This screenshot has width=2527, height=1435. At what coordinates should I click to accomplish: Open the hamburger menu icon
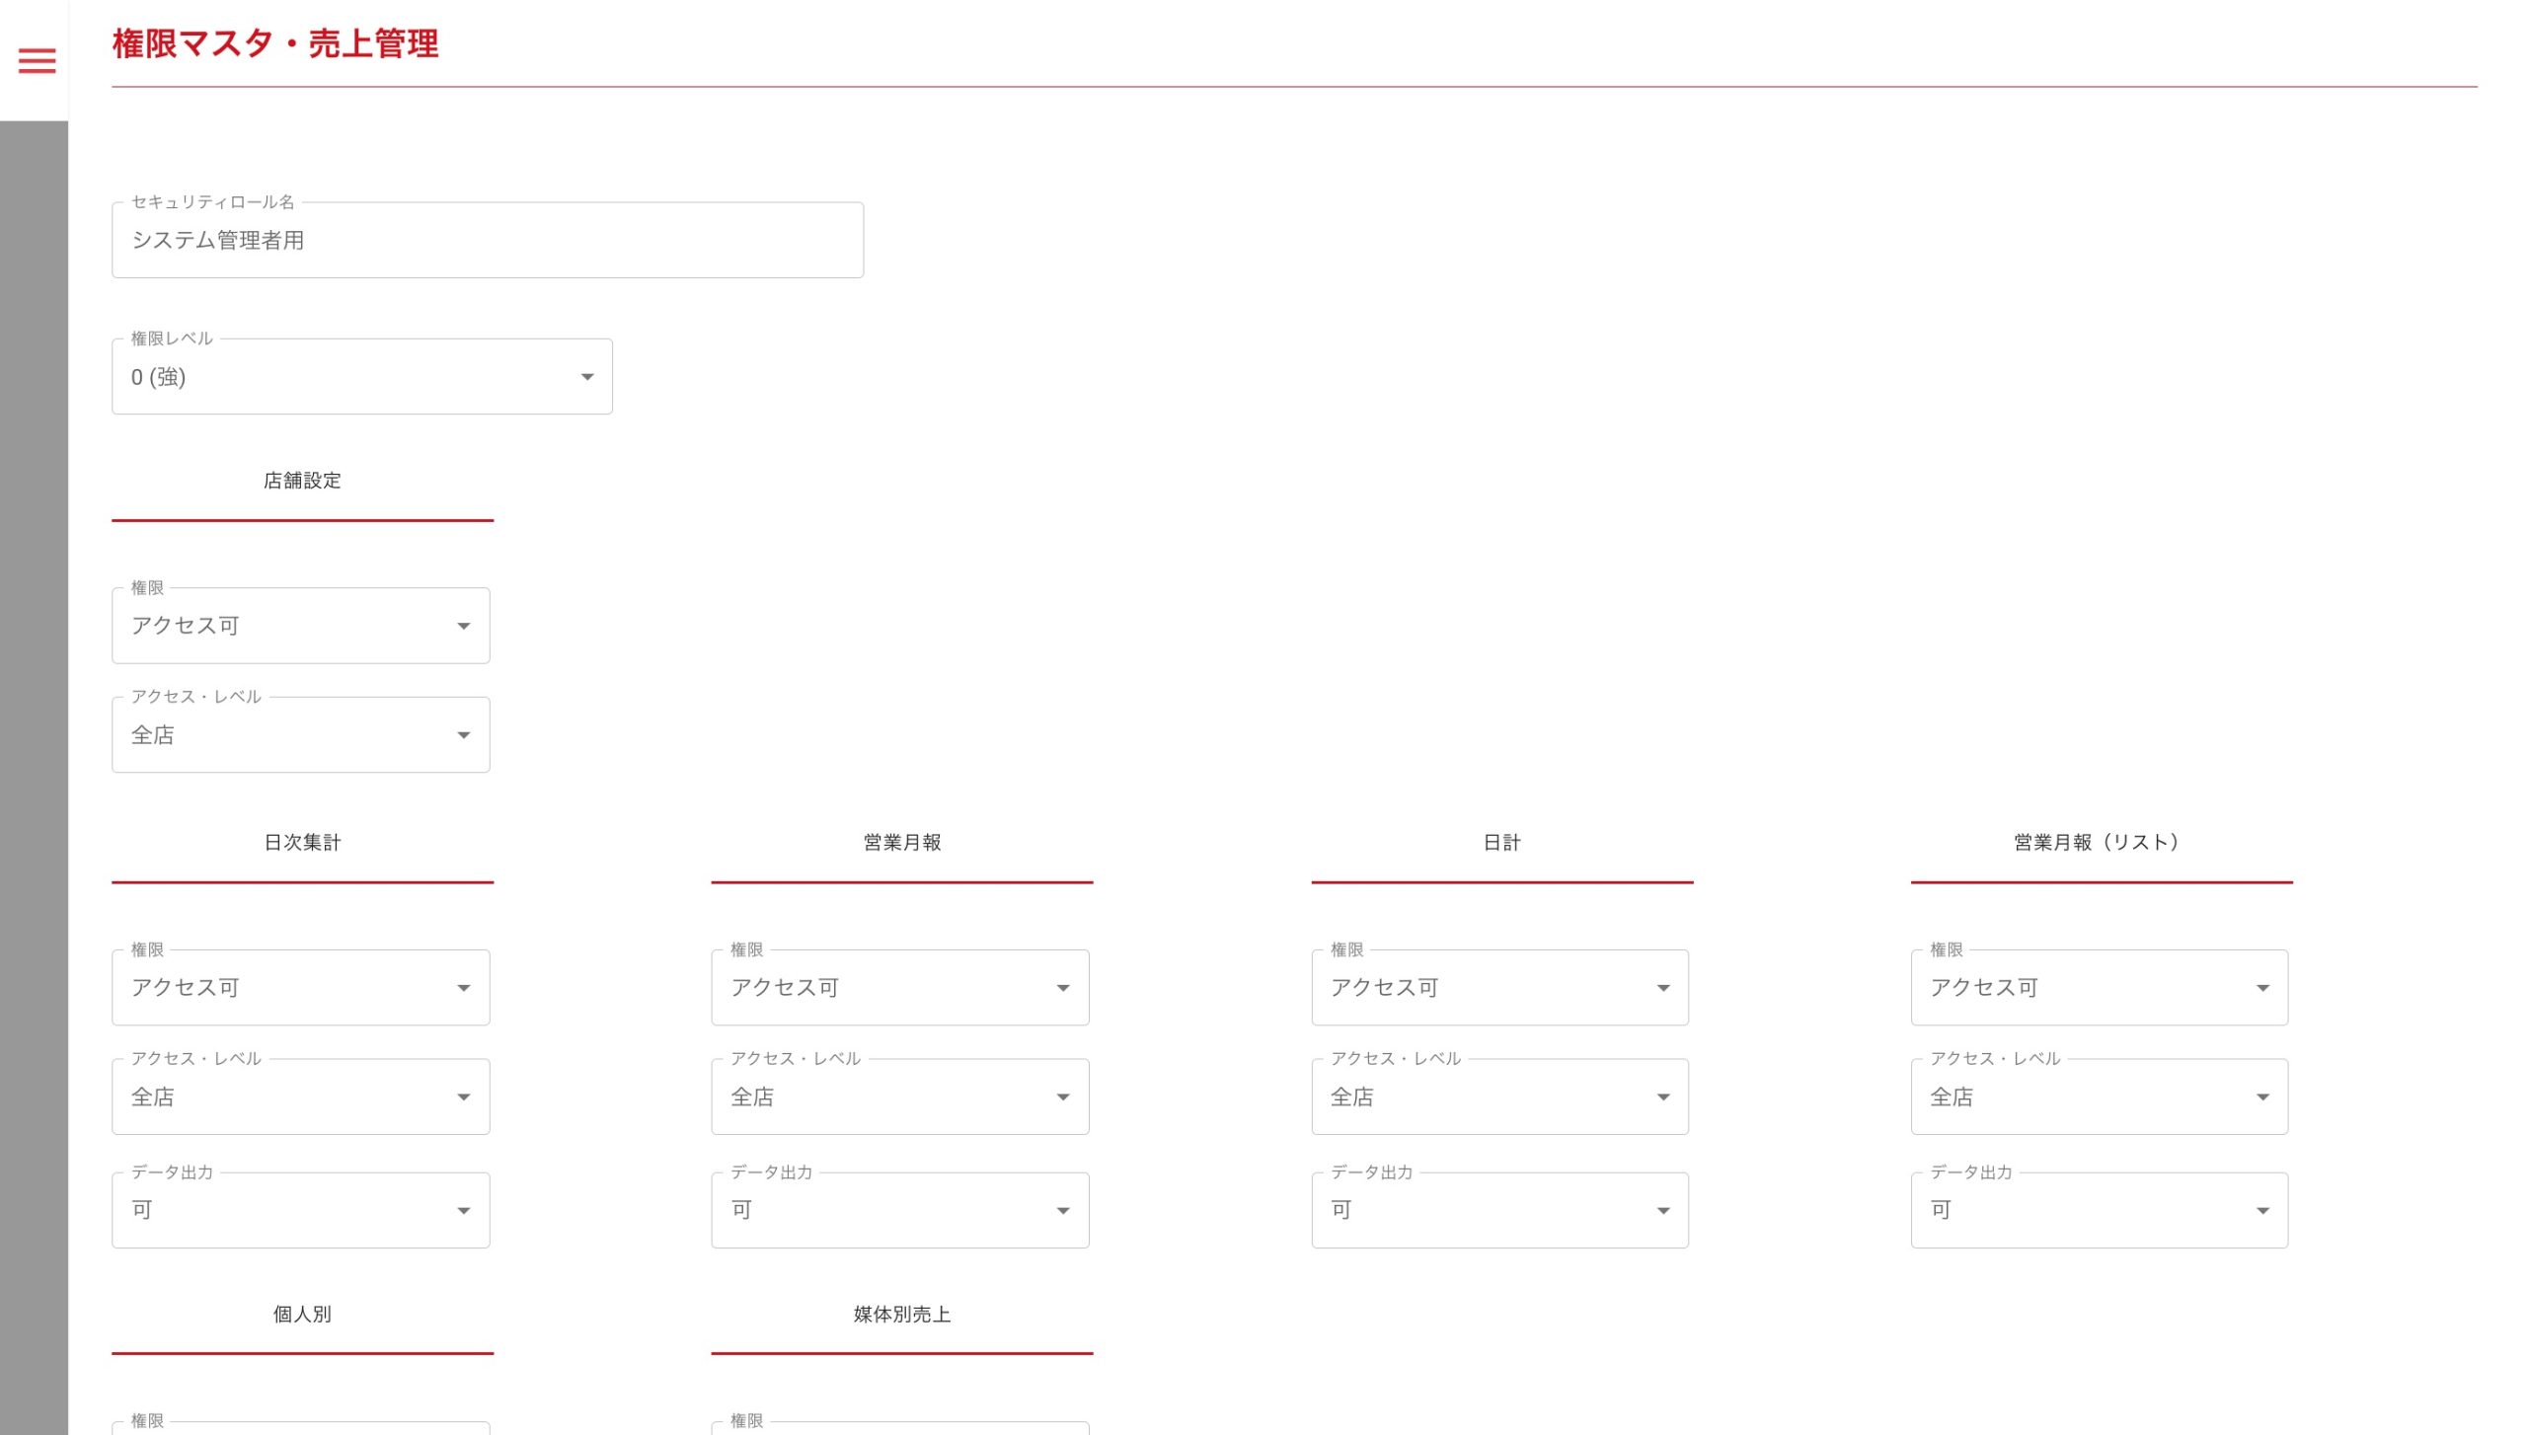point(37,61)
